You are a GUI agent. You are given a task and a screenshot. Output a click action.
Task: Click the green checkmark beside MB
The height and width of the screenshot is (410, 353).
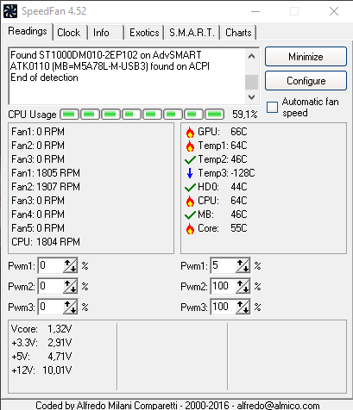[190, 214]
